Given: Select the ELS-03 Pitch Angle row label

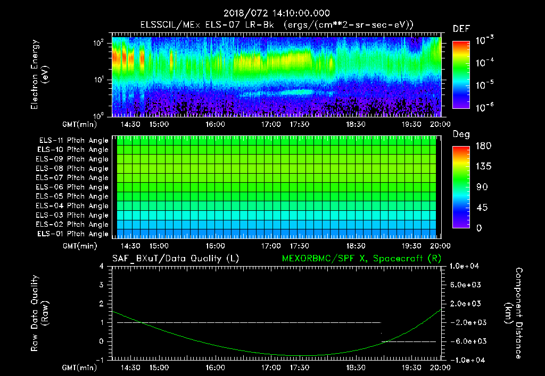Looking at the screenshot, I should pos(72,216).
